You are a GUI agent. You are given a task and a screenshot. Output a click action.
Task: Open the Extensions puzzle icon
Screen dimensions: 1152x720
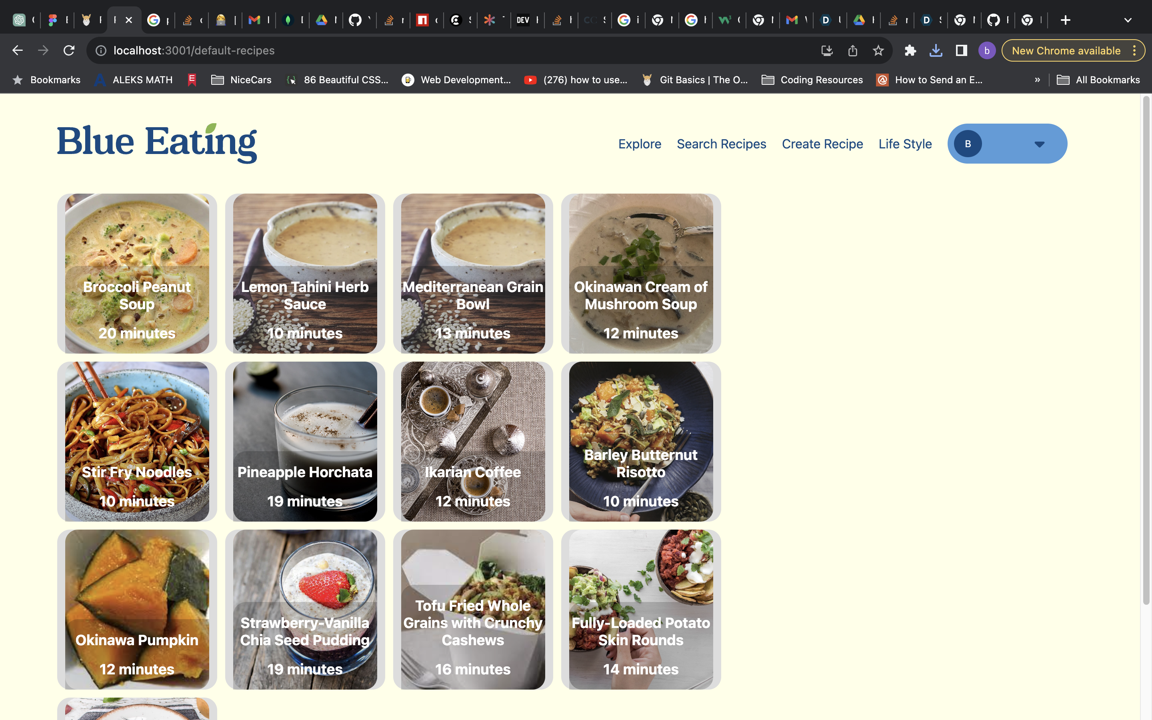(910, 50)
